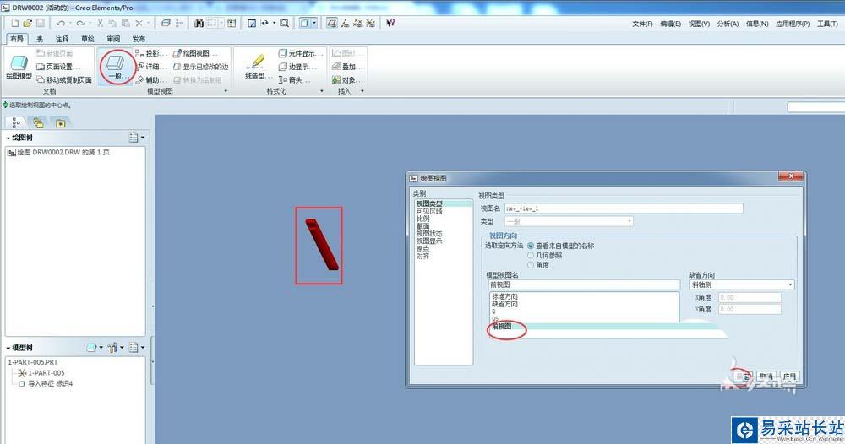The width and height of the screenshot is (845, 444).
Task: Expand the 格式化 ribbon group arrow
Action: click(322, 91)
